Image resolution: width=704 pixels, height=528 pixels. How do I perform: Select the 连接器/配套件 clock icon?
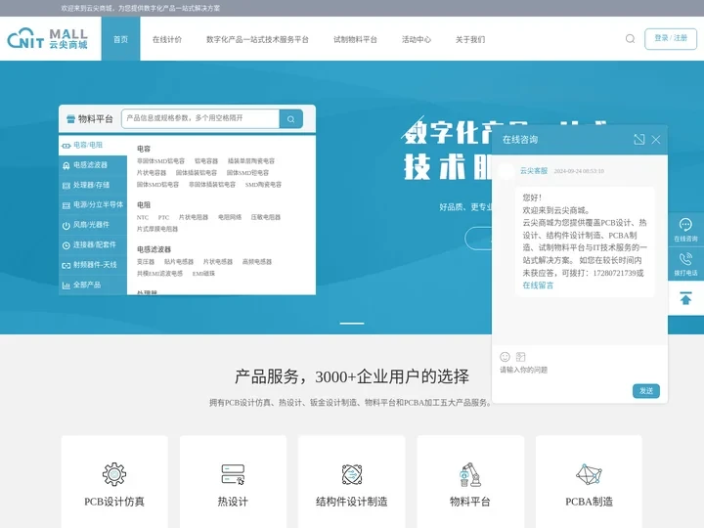[x=66, y=245]
